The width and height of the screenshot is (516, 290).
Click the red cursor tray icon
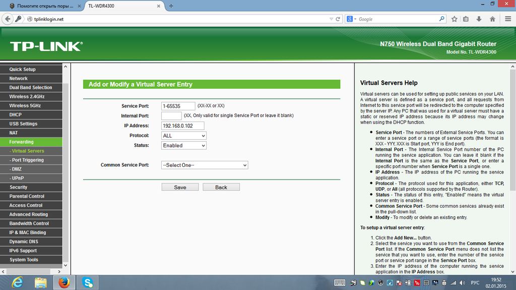[x=417, y=283]
